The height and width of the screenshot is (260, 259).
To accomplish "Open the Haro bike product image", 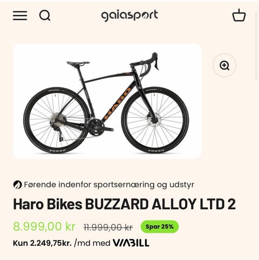I will (x=107, y=101).
